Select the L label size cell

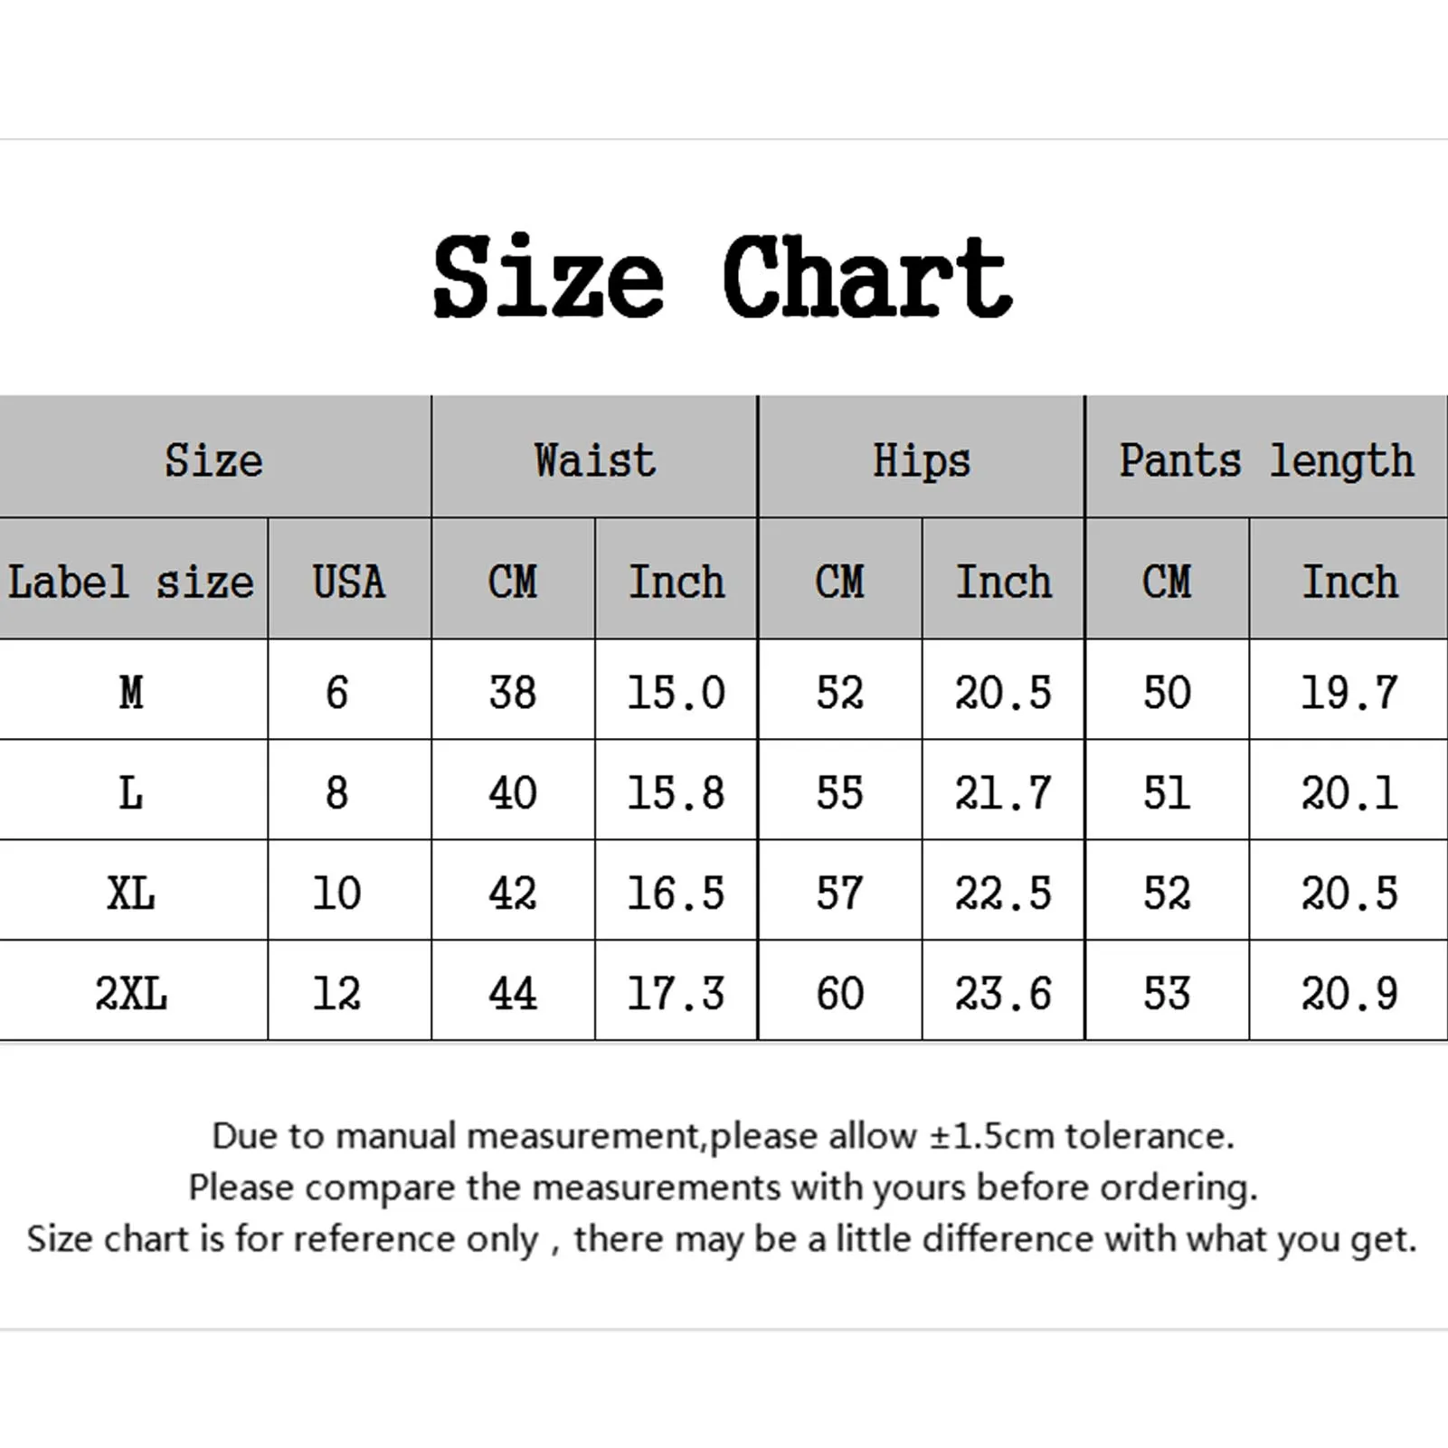point(131,793)
